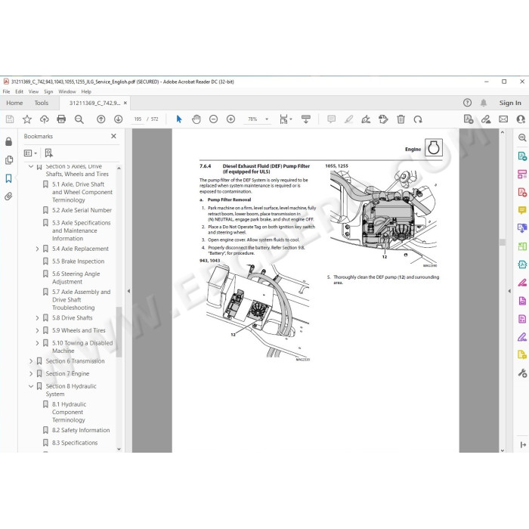Image resolution: width=529 pixels, height=529 pixels.
Task: Close the 31211369_C_742,9 document tab
Action: pyautogui.click(x=125, y=103)
